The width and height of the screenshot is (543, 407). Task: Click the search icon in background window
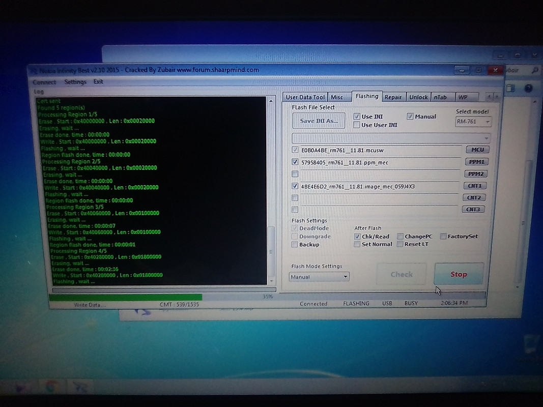click(534, 70)
